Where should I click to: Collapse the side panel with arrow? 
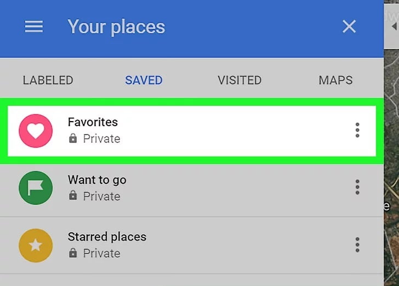(x=394, y=26)
